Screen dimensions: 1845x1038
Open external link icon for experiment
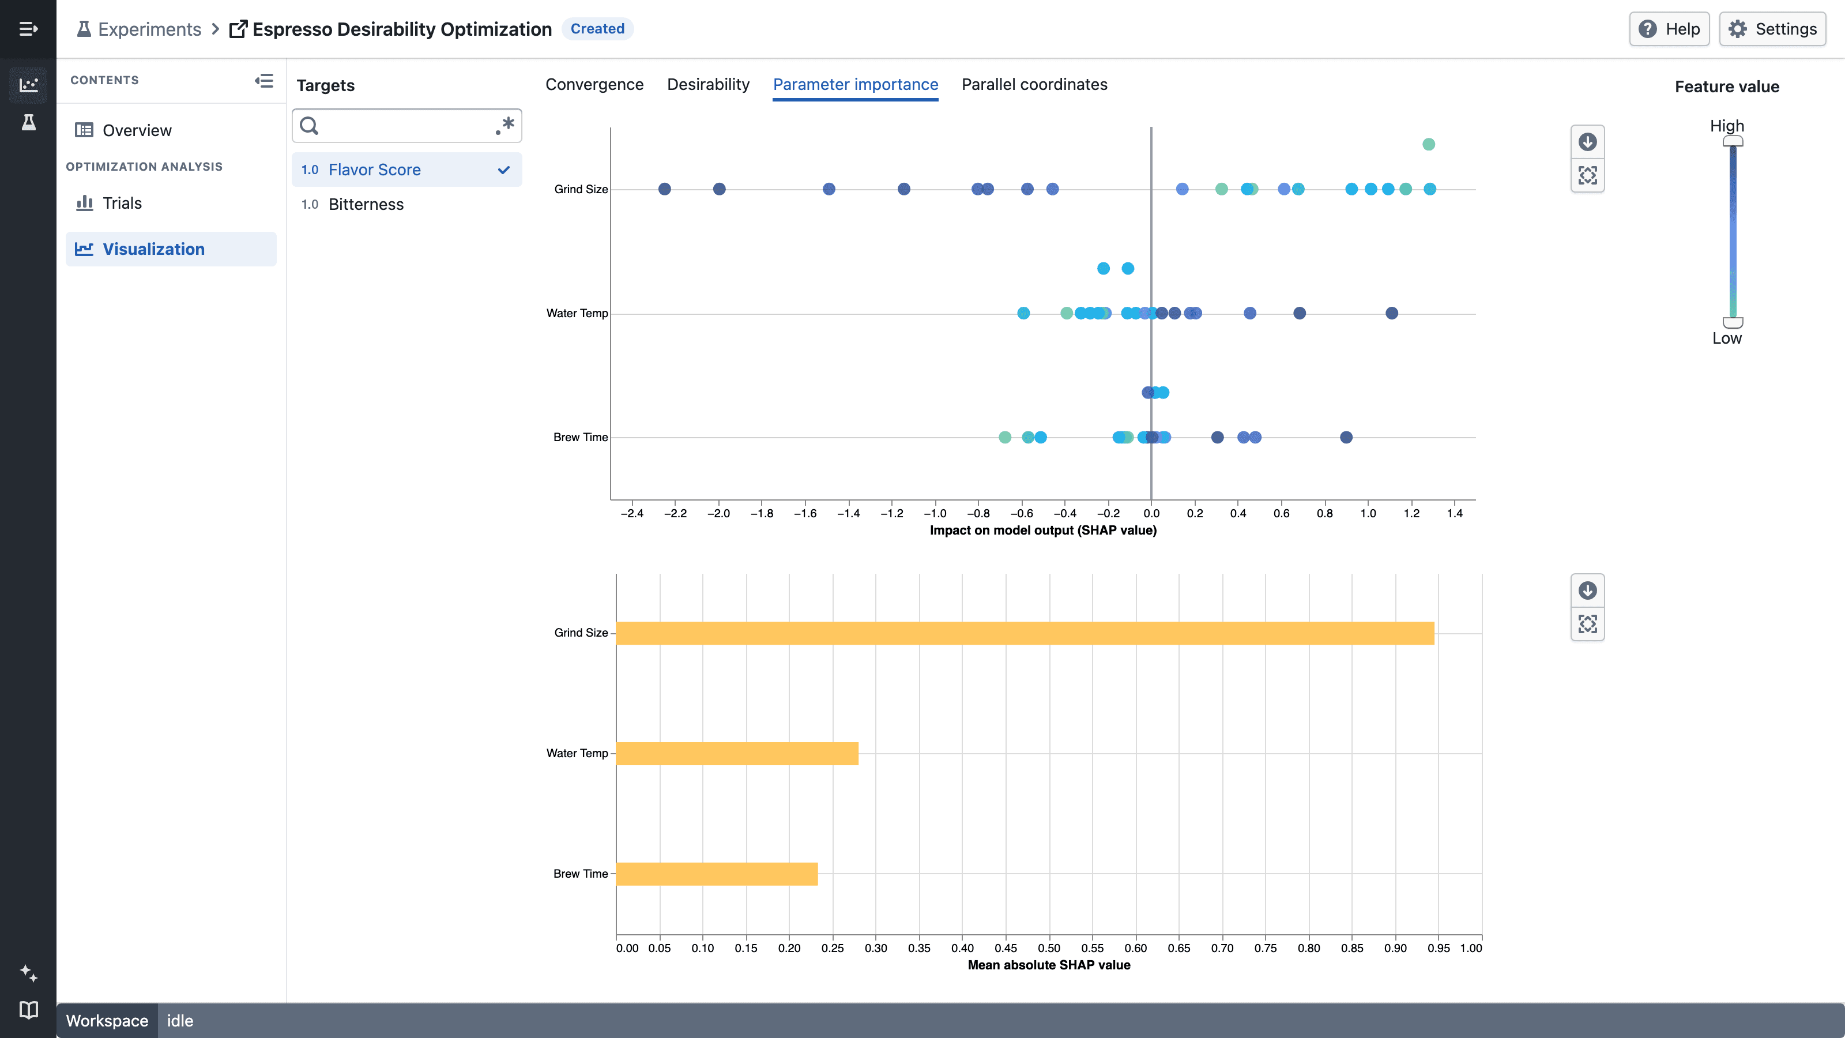pos(238,29)
